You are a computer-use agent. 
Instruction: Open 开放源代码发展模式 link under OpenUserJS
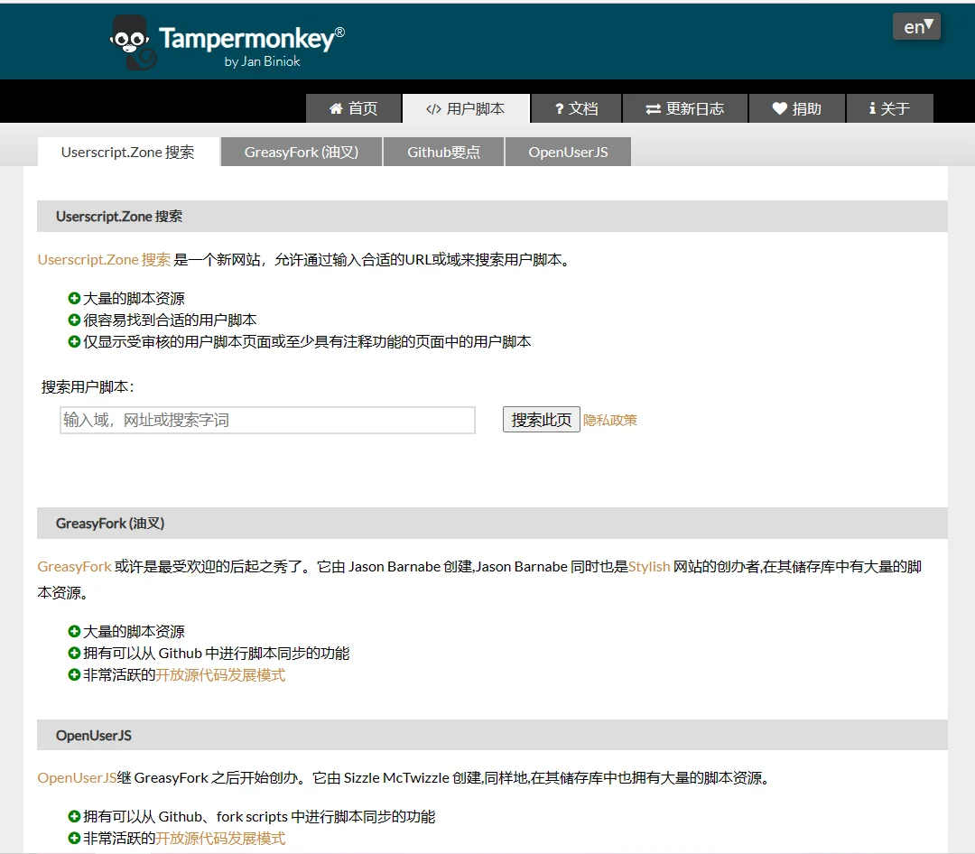click(x=220, y=839)
